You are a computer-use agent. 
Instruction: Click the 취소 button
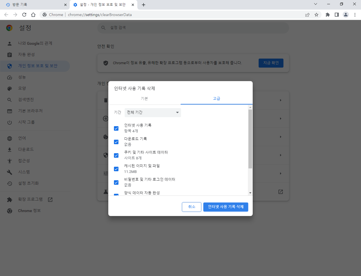pos(191,207)
